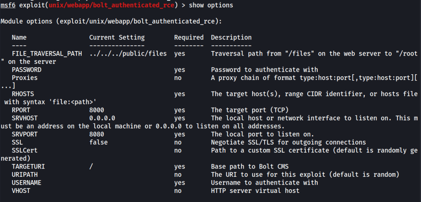The height and width of the screenshot is (202, 421).
Task: Click the RPORT value 8000
Action: click(97, 110)
